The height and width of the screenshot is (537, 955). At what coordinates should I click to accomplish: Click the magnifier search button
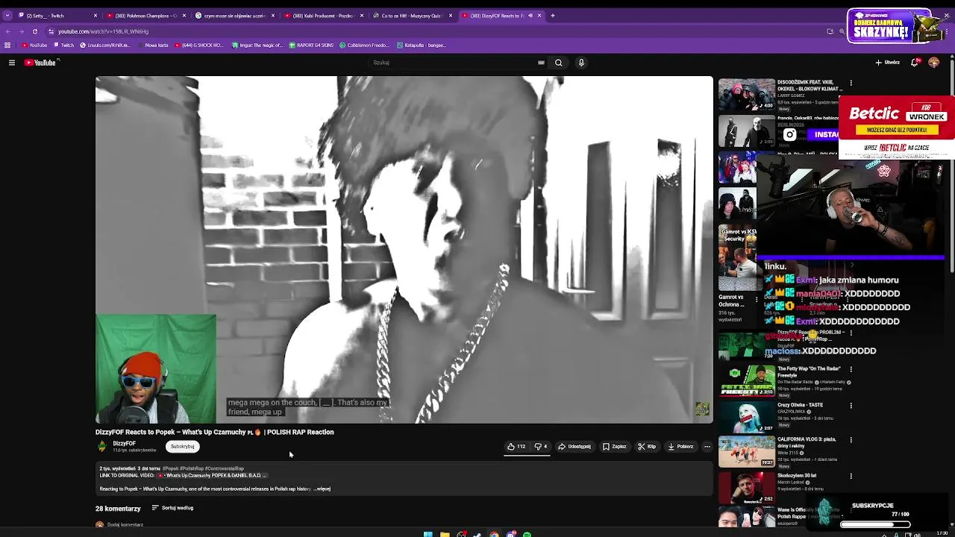(558, 63)
